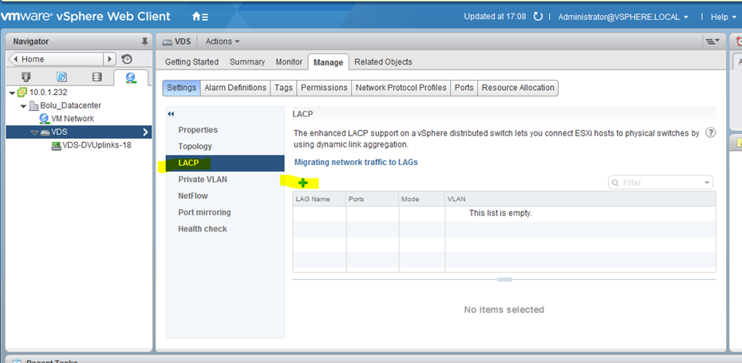The width and height of the screenshot is (742, 363).
Task: Switch to Storage inventory view
Action: [x=97, y=77]
